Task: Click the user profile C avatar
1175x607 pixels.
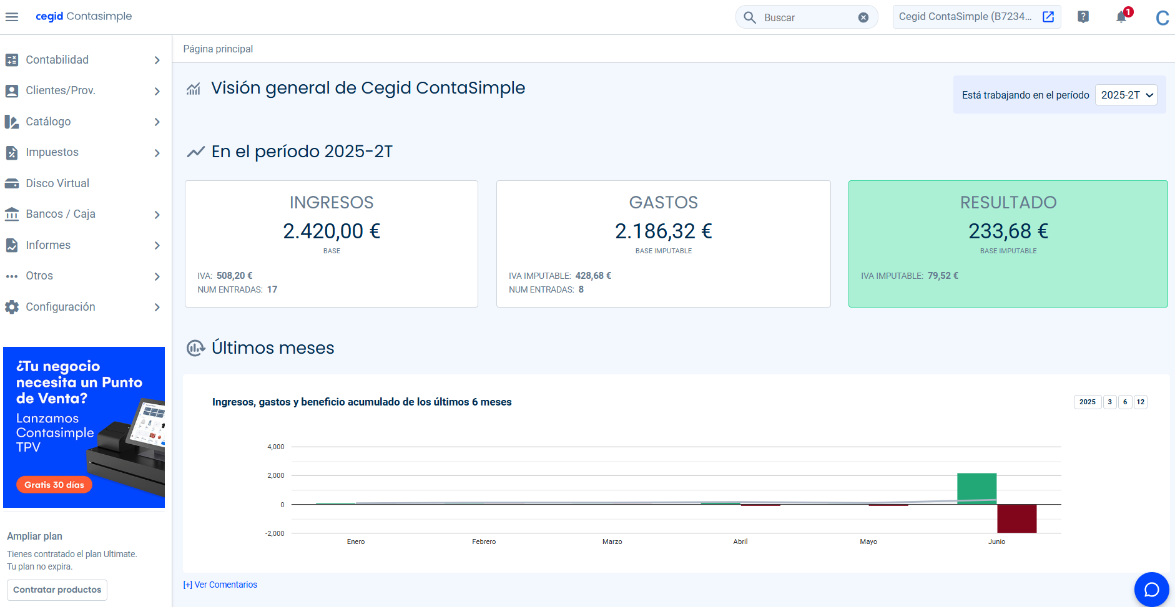Action: [x=1162, y=17]
